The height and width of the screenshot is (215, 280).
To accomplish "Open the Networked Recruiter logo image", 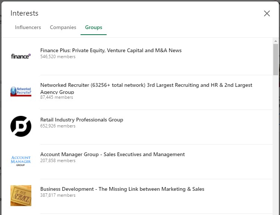I will [21, 91].
